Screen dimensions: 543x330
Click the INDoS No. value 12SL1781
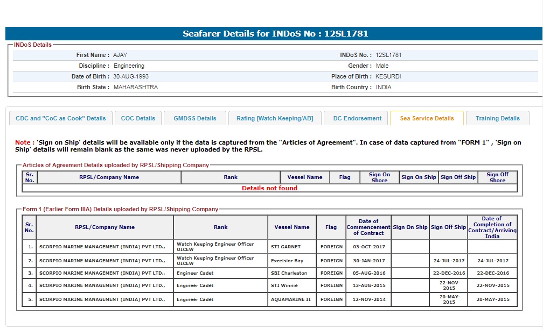[388, 55]
